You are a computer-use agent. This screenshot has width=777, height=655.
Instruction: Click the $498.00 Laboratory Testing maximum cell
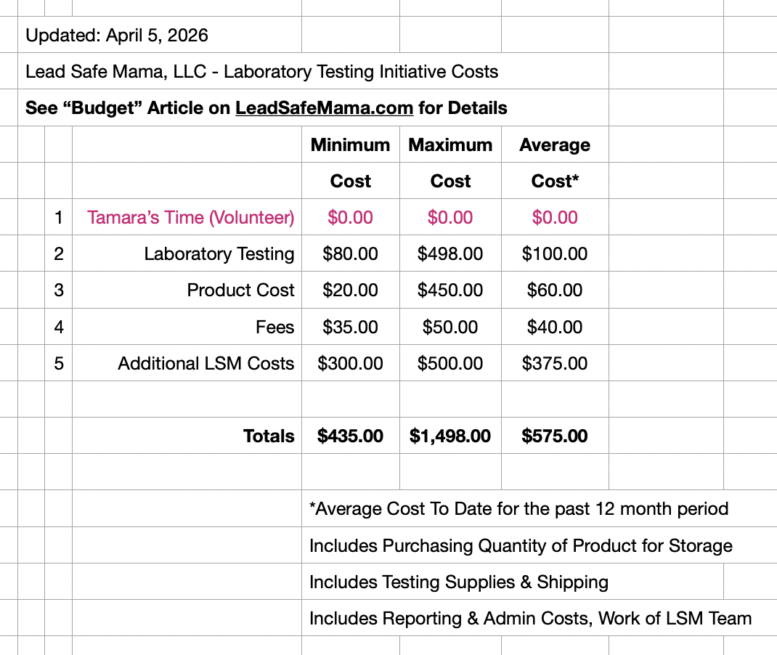(x=450, y=253)
